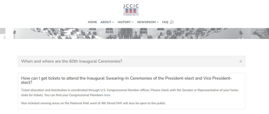Go to the HOME page
269x114 pixels.
(93, 22)
